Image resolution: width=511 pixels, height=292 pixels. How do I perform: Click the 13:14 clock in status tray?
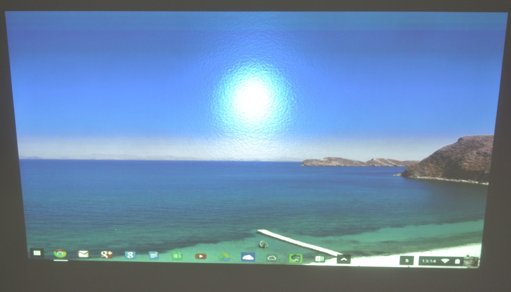[429, 261]
